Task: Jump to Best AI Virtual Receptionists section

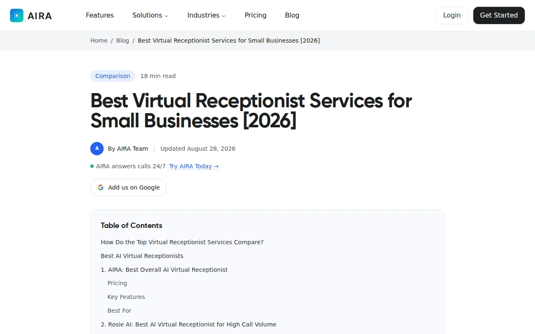Action: tap(142, 256)
